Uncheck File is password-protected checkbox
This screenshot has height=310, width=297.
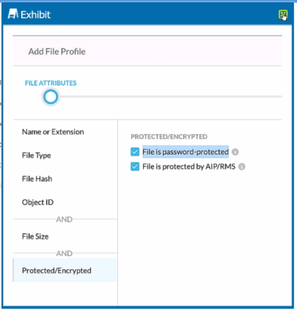pyautogui.click(x=135, y=152)
